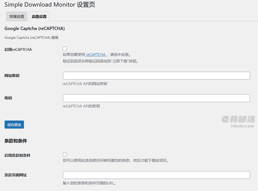The image size is (258, 191).
Task: Click the 保存更改 button
Action: (x=14, y=125)
